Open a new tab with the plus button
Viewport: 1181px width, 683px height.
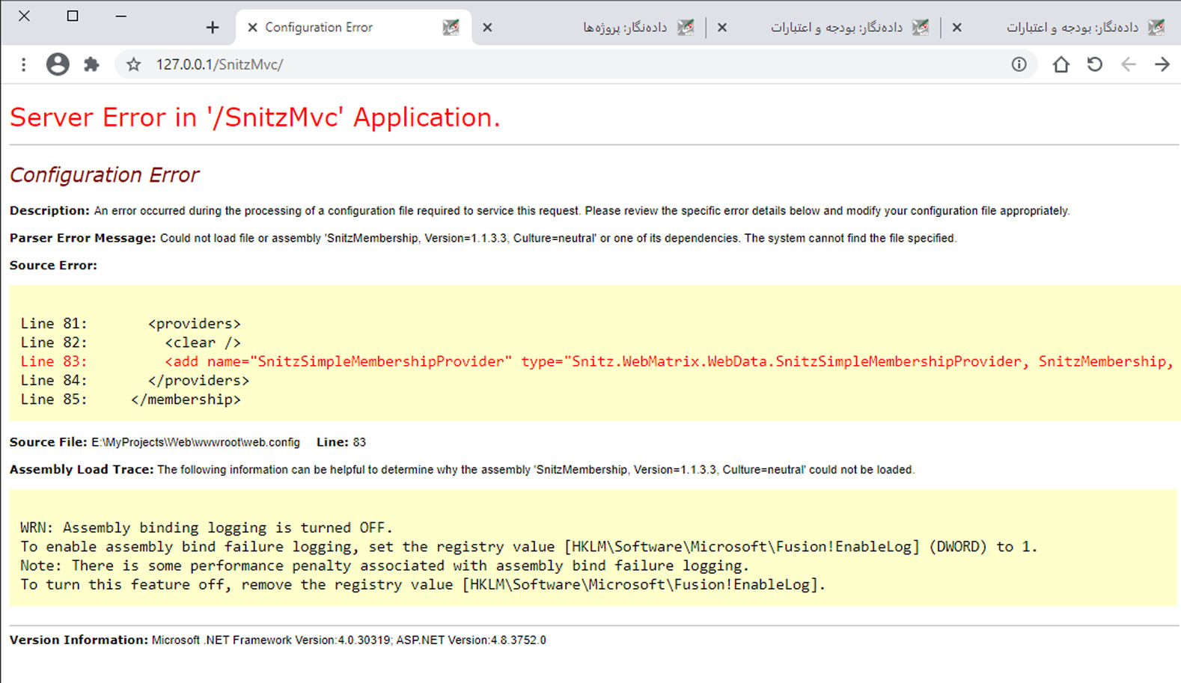[213, 28]
